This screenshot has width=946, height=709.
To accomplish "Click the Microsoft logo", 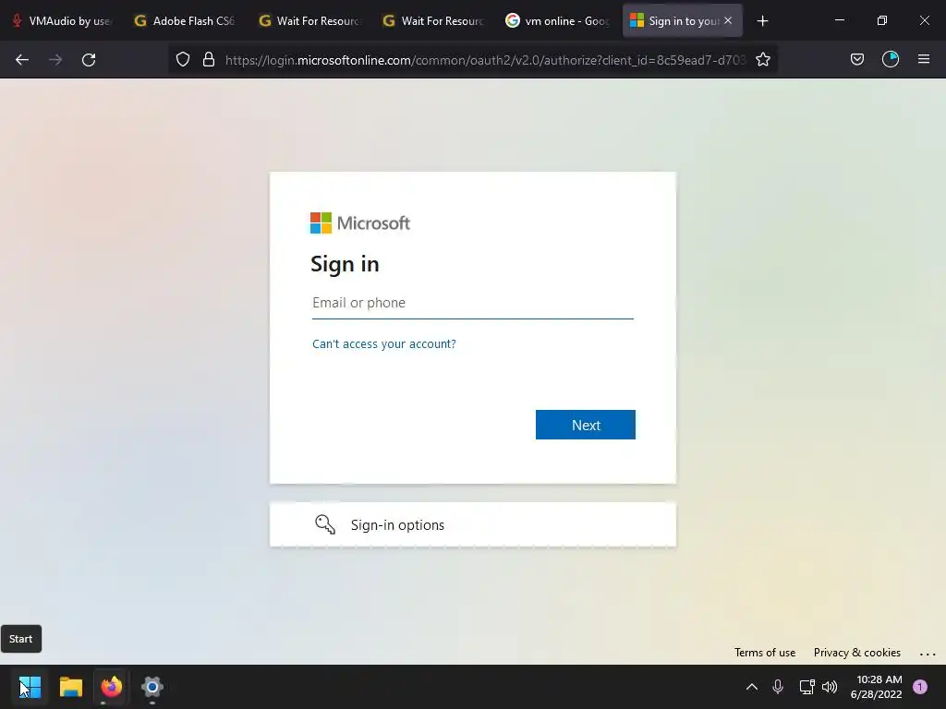I will click(360, 223).
